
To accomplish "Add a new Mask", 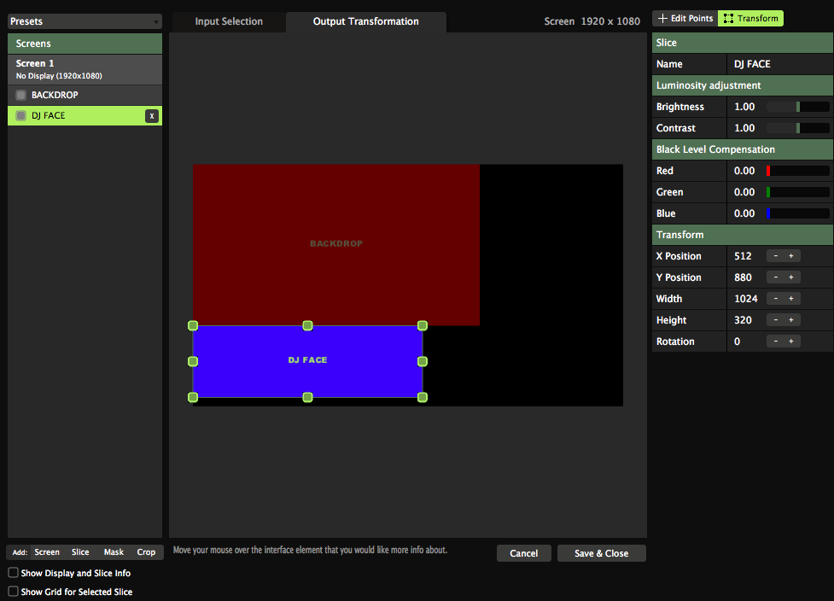I will [x=114, y=552].
